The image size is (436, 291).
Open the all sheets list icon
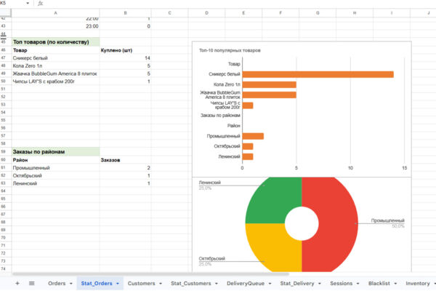click(x=32, y=283)
